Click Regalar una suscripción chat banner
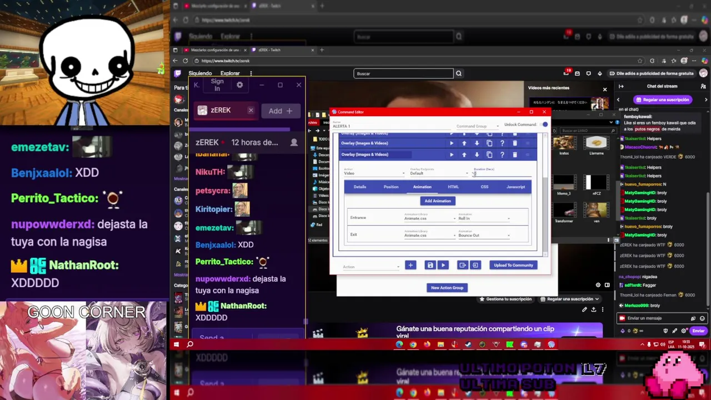711x400 pixels. pyautogui.click(x=662, y=99)
